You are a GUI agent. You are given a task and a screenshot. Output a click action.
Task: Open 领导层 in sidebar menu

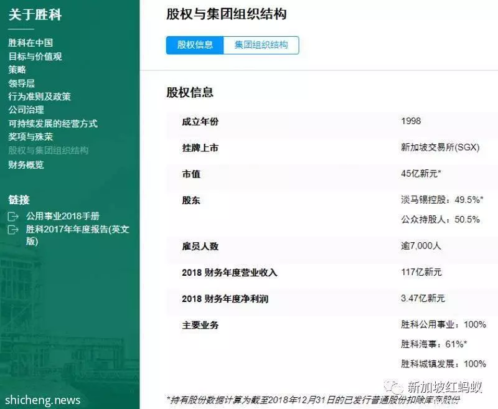click(x=22, y=83)
